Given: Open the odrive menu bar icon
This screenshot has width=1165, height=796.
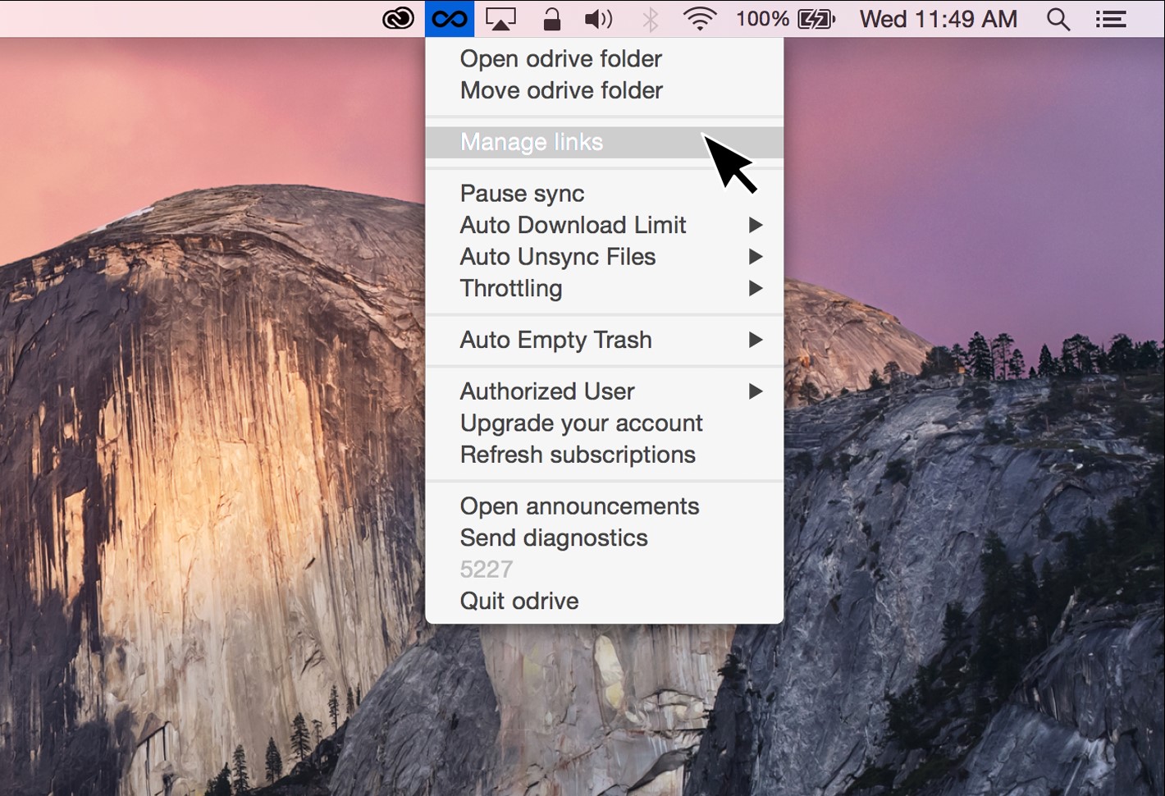Looking at the screenshot, I should pos(448,18).
